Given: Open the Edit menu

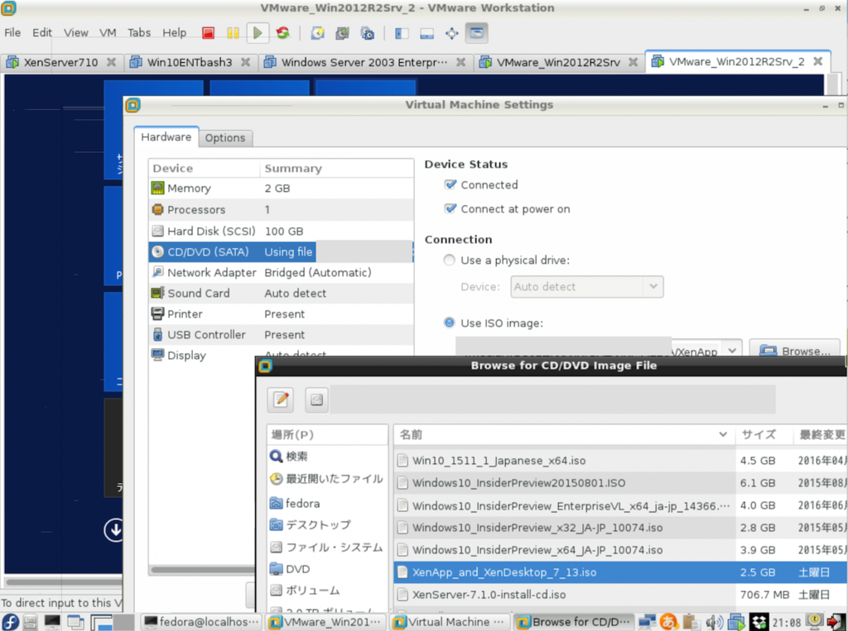Looking at the screenshot, I should 42,33.
